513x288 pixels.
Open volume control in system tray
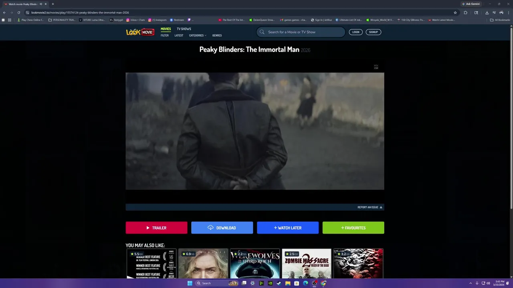click(488, 283)
